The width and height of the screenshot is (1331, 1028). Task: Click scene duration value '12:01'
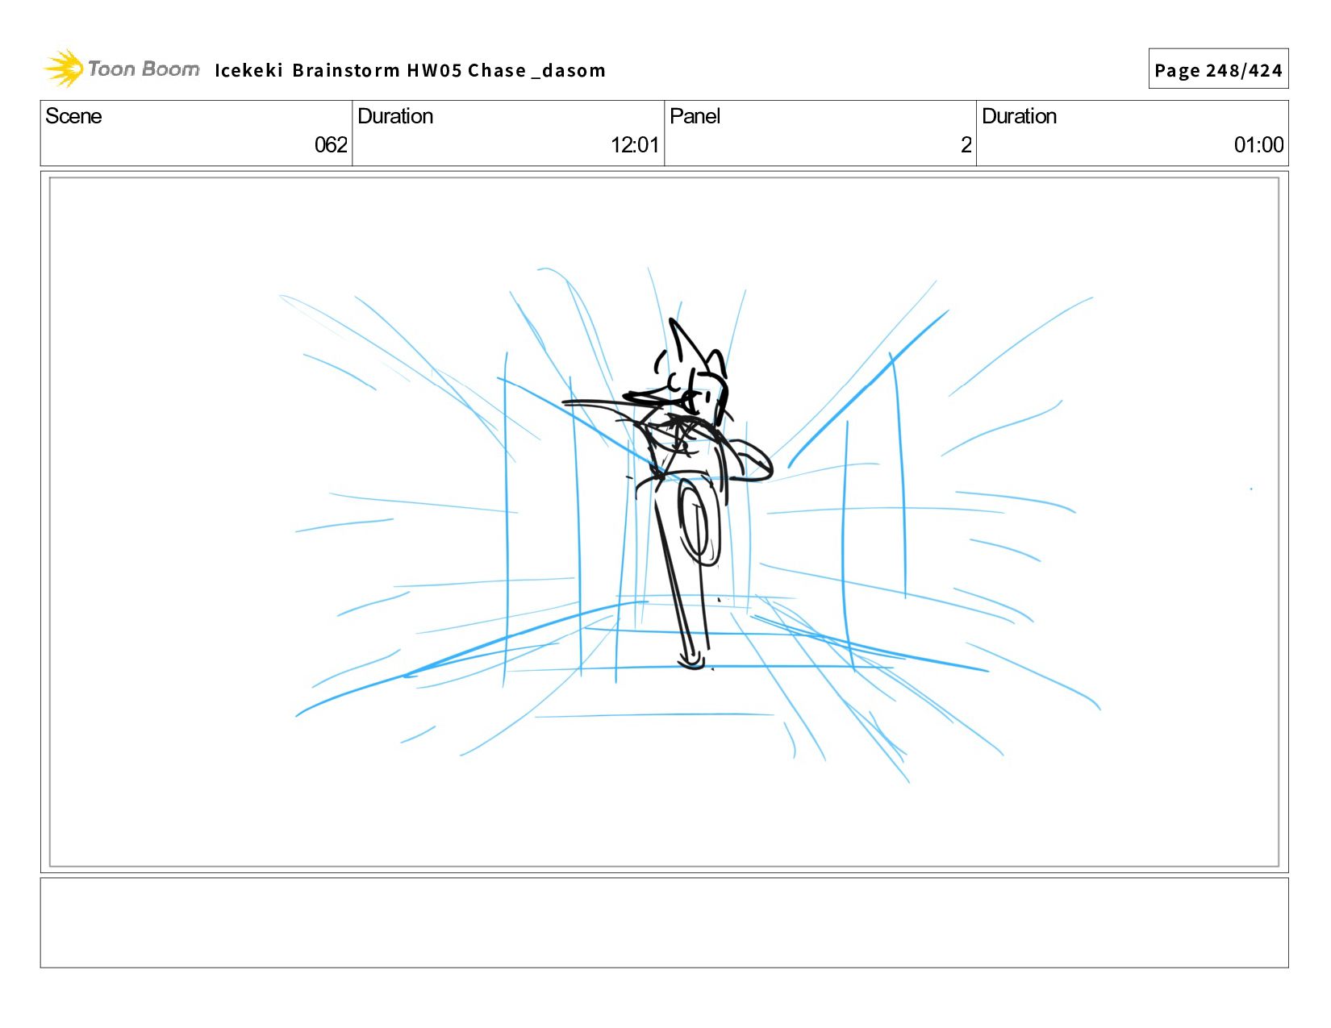click(x=635, y=145)
